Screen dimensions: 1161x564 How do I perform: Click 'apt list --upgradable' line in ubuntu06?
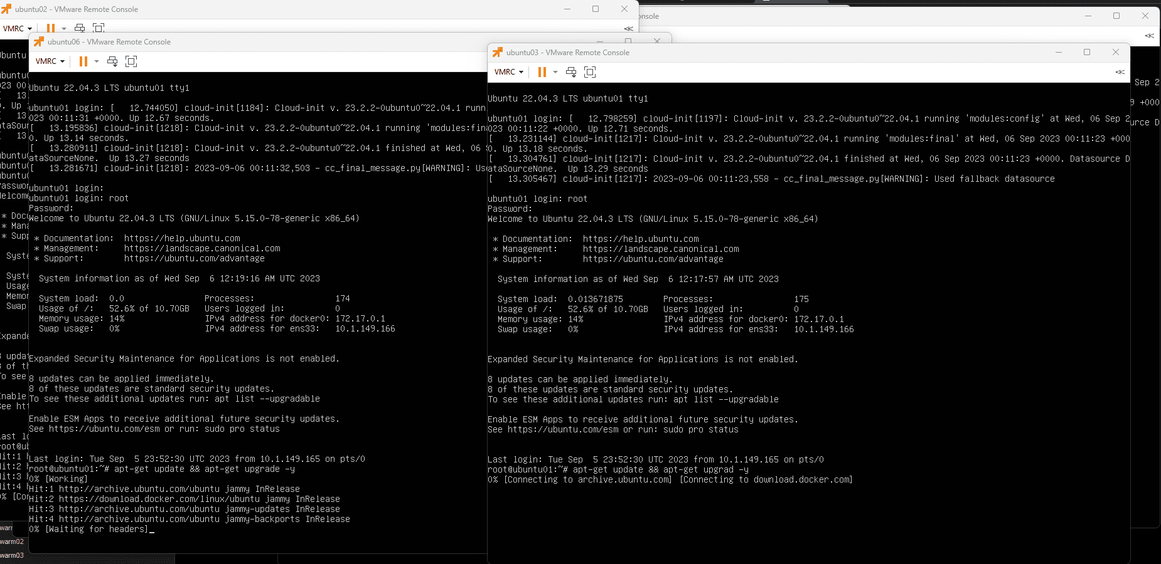[174, 399]
